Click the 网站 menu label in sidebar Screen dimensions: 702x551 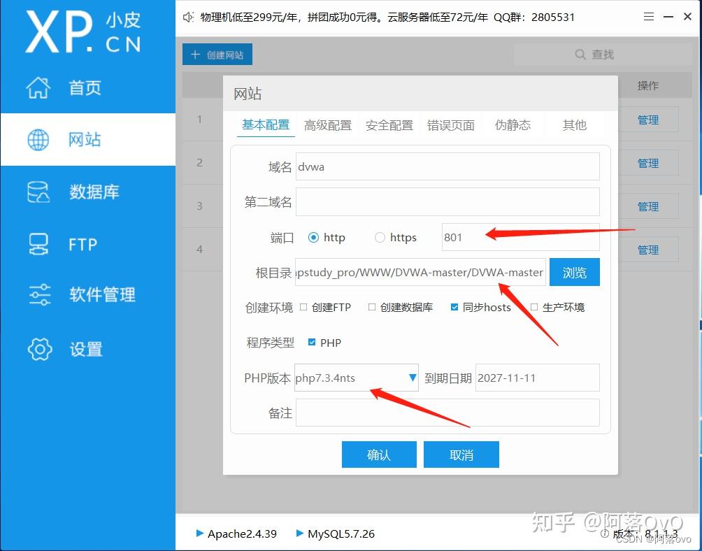point(85,140)
